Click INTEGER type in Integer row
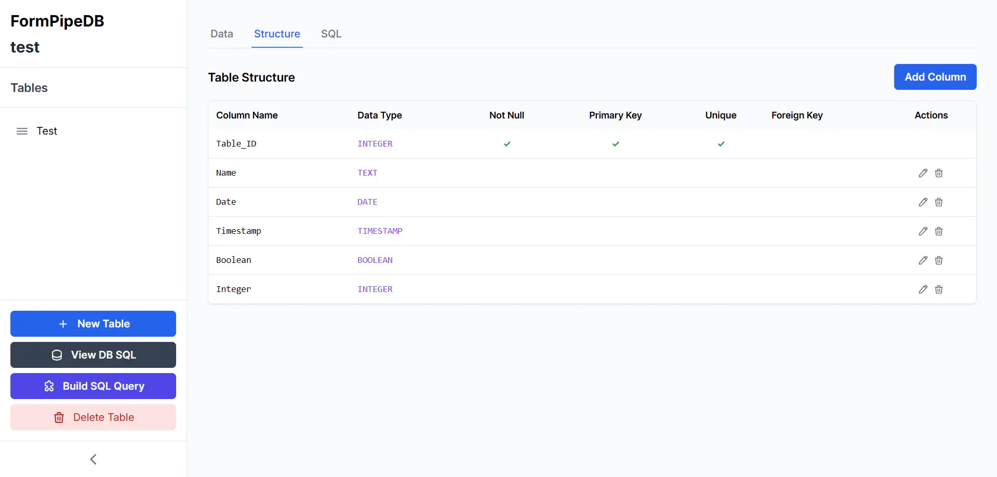This screenshot has width=997, height=477. coord(375,289)
